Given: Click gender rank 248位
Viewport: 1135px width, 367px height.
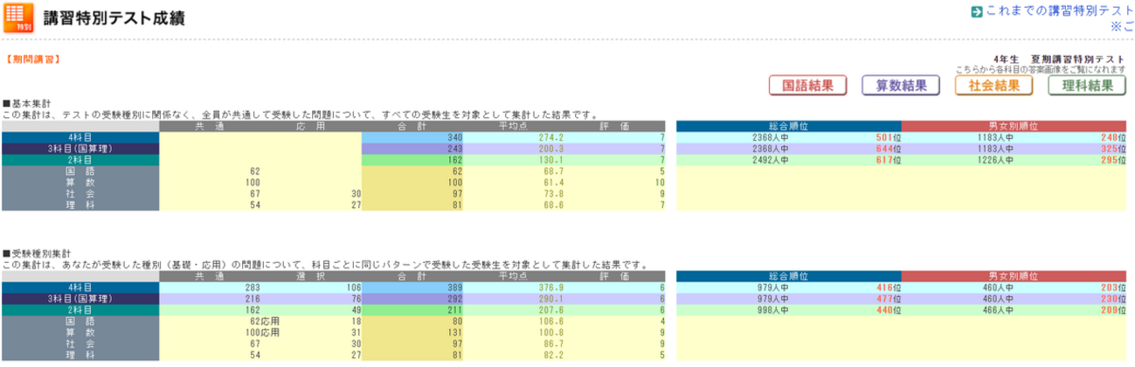Looking at the screenshot, I should tap(1113, 137).
